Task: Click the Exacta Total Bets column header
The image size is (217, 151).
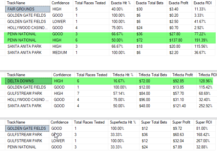Action: (x=150, y=3)
